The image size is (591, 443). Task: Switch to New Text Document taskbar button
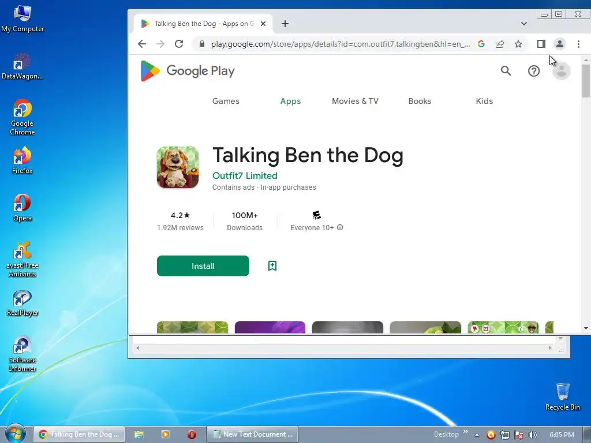(x=252, y=434)
